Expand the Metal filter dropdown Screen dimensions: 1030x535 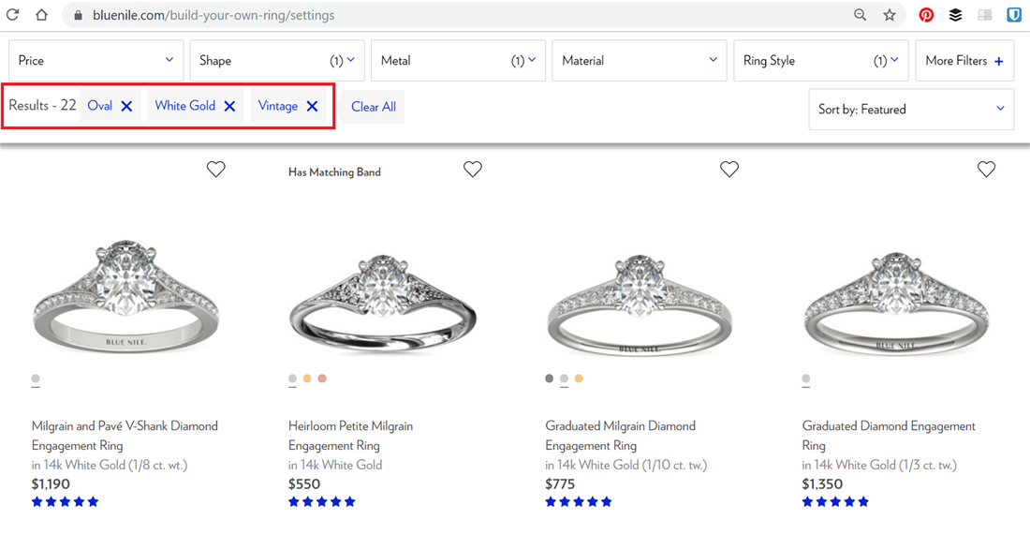pos(459,61)
